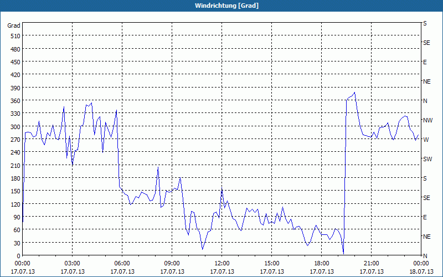Select the 180 y-axis value

[x=16, y=178]
